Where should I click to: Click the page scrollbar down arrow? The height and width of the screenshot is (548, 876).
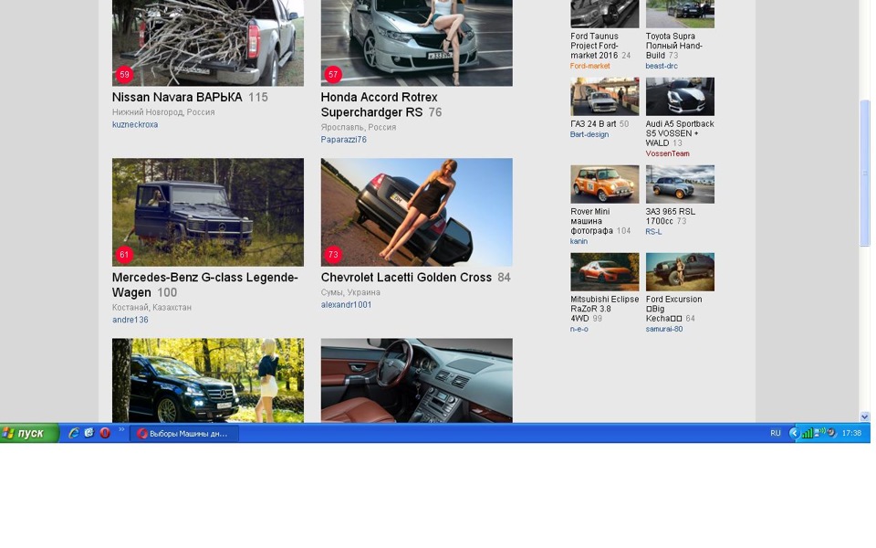coord(865,416)
